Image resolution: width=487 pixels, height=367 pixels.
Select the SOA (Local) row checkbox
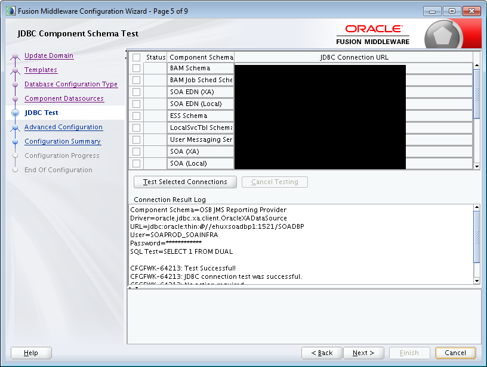(135, 163)
